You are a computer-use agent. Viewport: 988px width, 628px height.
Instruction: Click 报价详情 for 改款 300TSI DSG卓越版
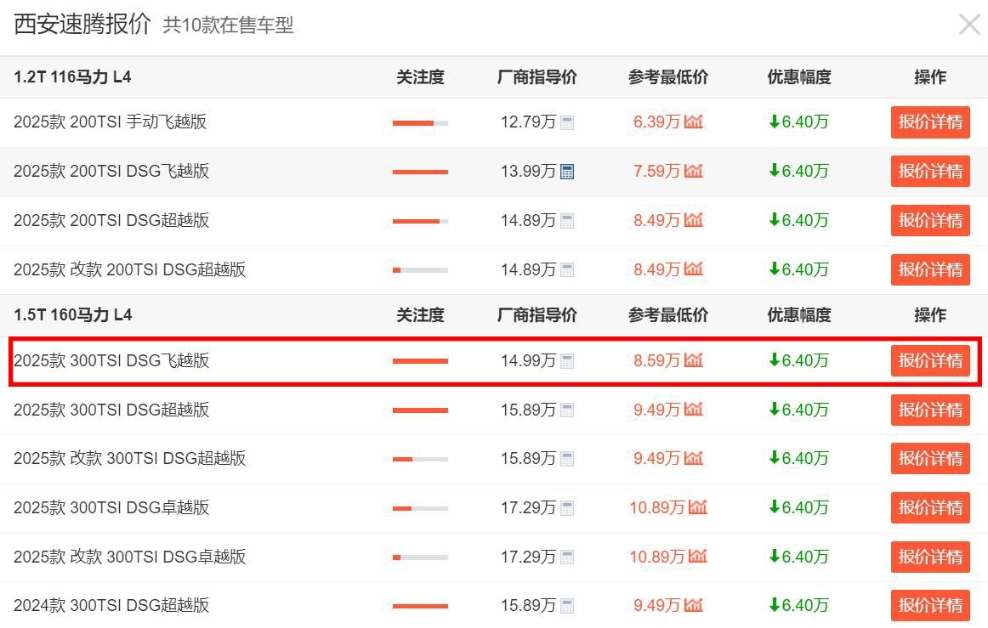[x=930, y=557]
